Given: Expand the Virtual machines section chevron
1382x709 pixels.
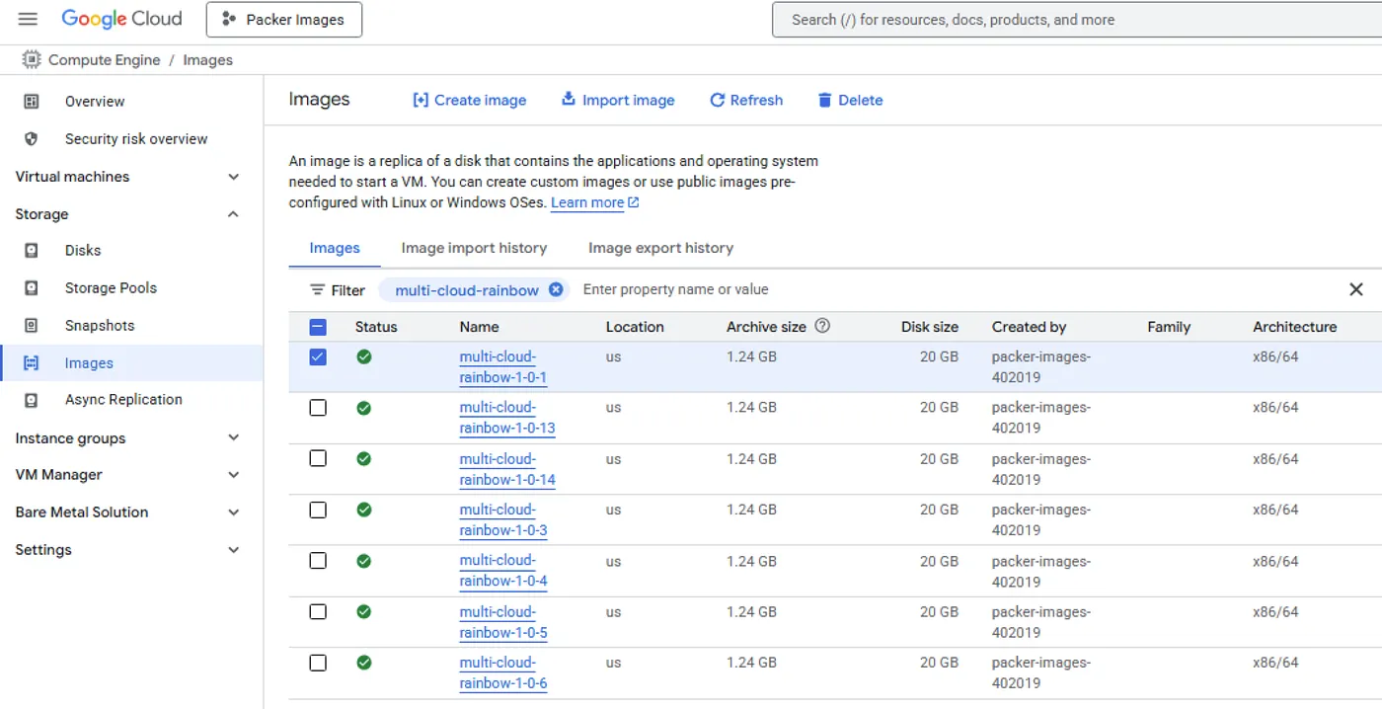Looking at the screenshot, I should pos(234,177).
